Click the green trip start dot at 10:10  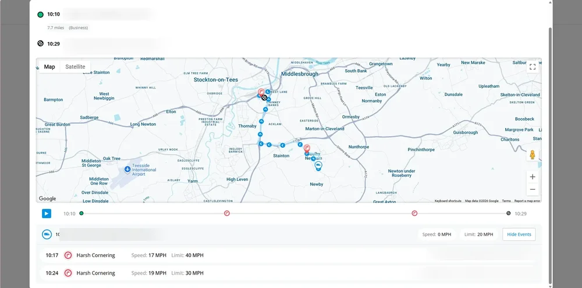coord(41,15)
